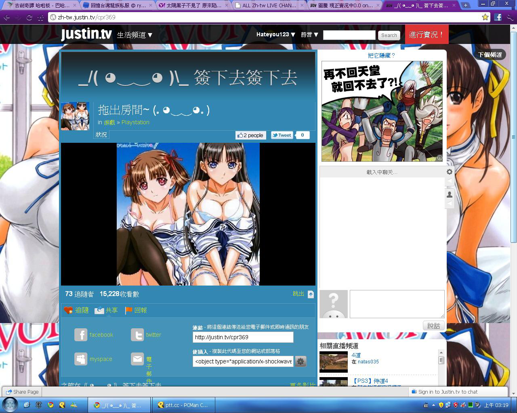Toggle the Facebook like '2 people' button
This screenshot has width=517, height=413.
250,136
